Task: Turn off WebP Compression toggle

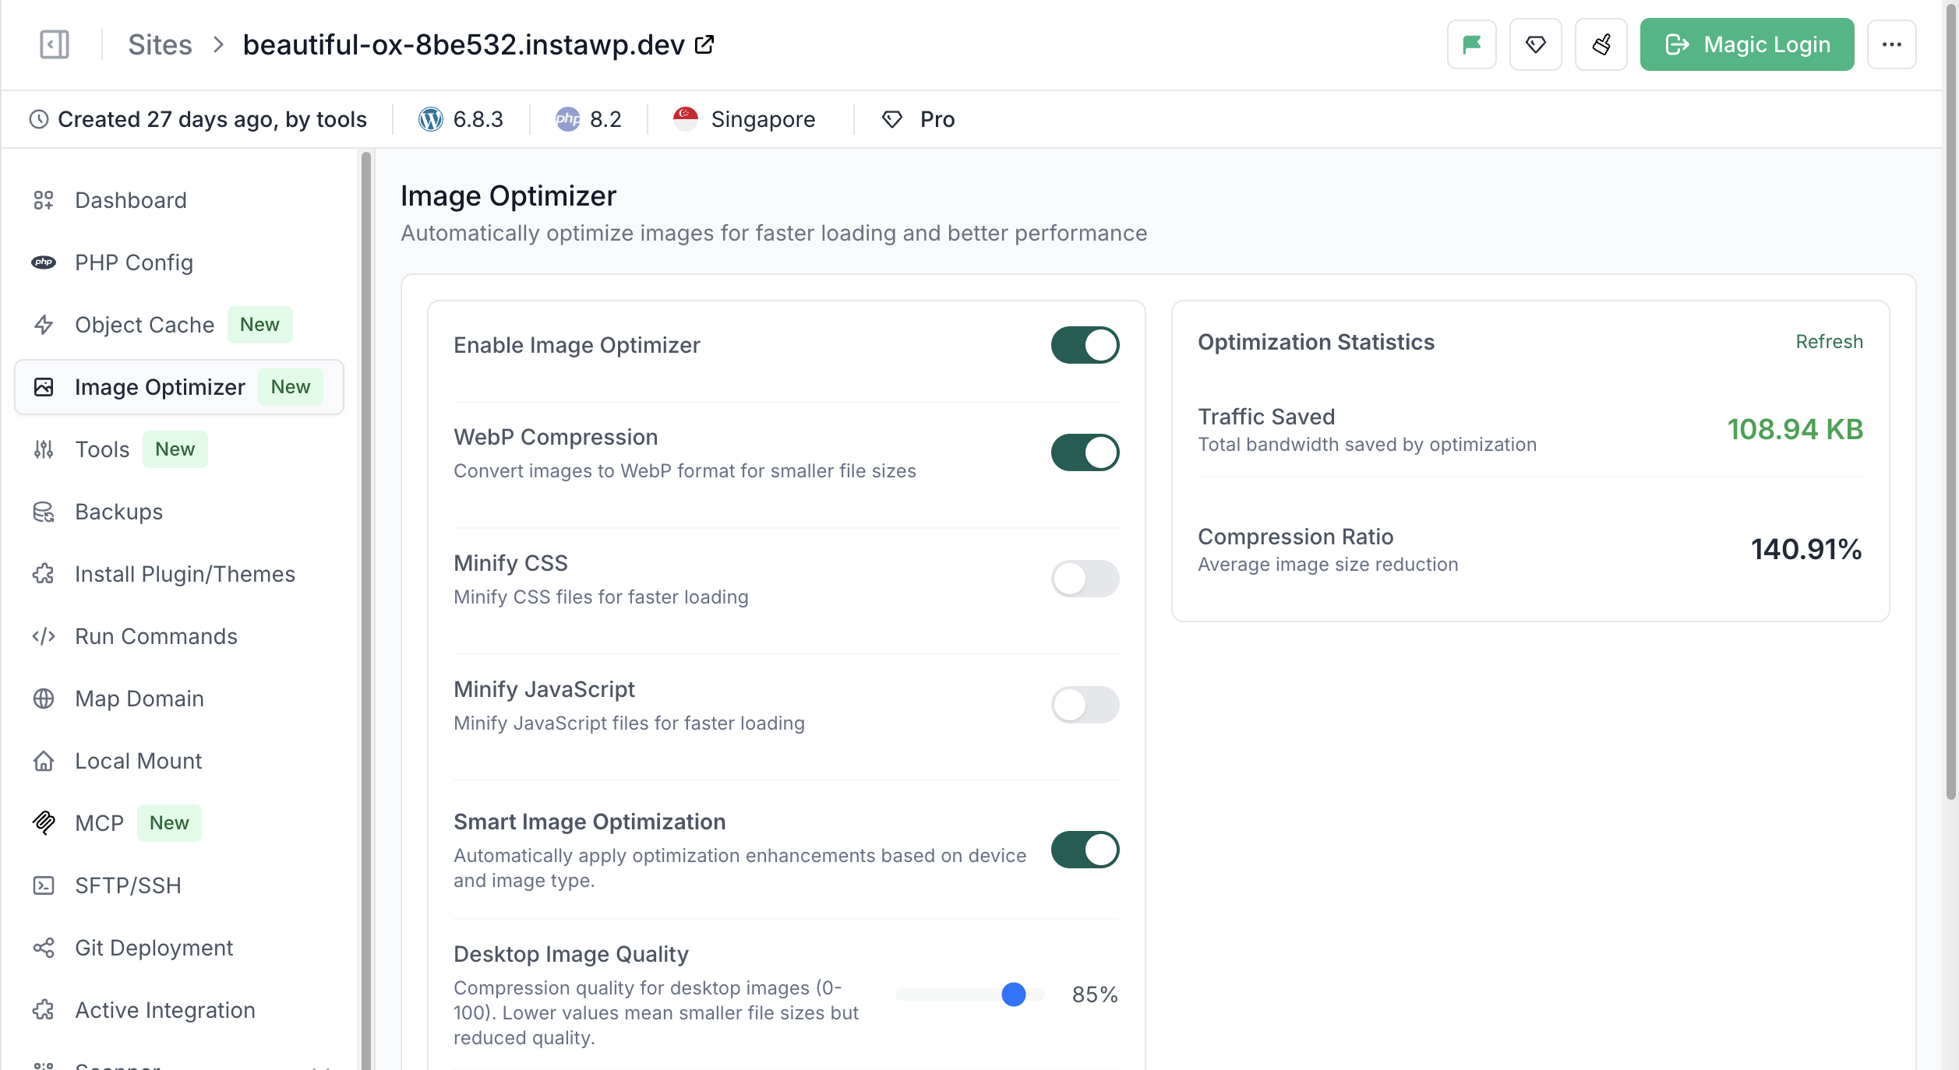Action: [1084, 452]
